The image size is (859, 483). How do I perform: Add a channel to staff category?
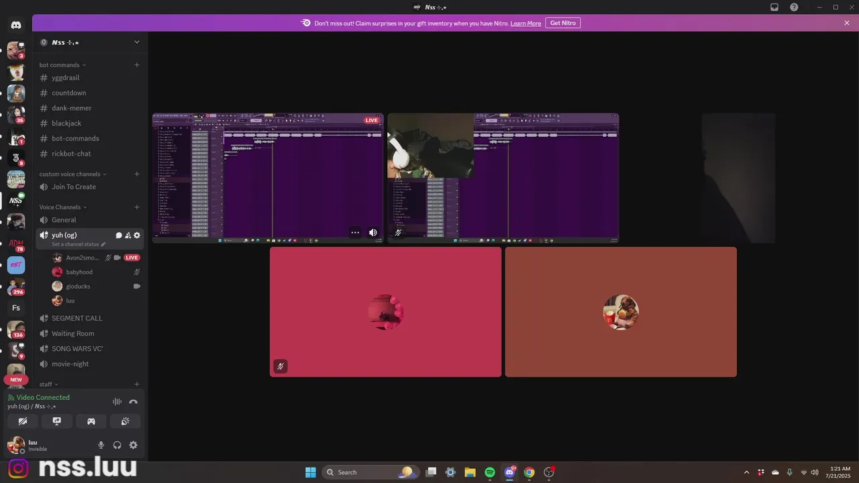[x=137, y=384]
